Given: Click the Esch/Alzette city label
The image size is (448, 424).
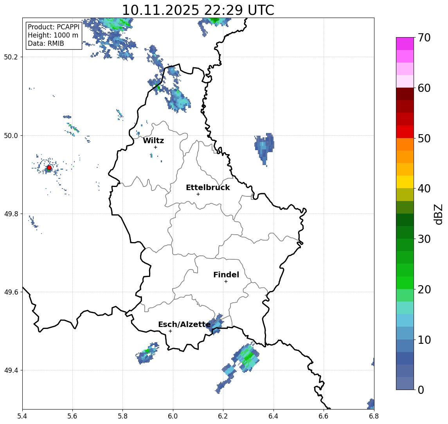Looking at the screenshot, I should (184, 324).
